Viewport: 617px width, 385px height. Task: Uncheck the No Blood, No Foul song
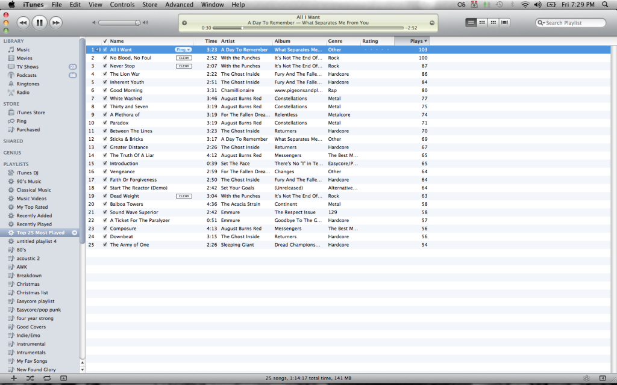coord(105,58)
